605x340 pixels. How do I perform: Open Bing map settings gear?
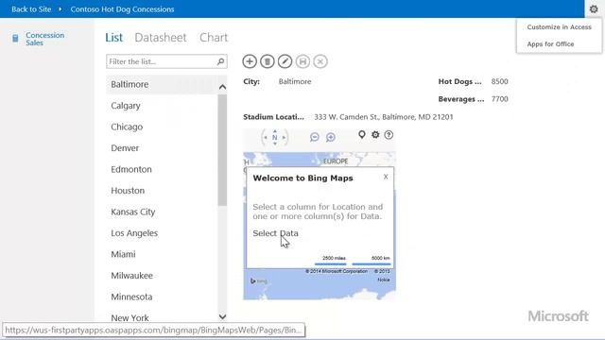(375, 134)
